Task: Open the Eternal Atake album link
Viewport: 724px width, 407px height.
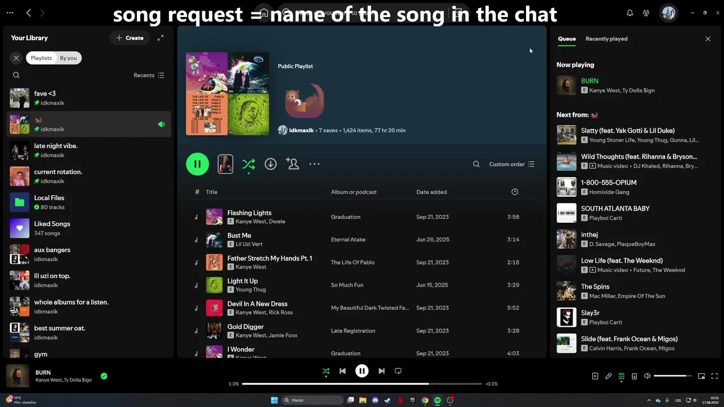Action: click(348, 240)
